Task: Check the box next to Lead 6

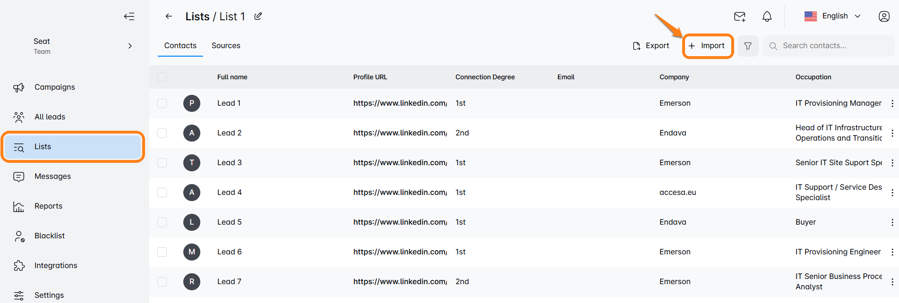Action: point(162,252)
